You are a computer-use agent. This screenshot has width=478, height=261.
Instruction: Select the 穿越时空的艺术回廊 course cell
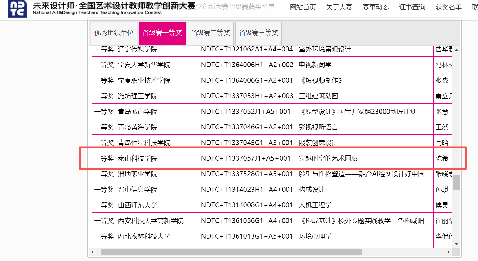(x=328, y=158)
